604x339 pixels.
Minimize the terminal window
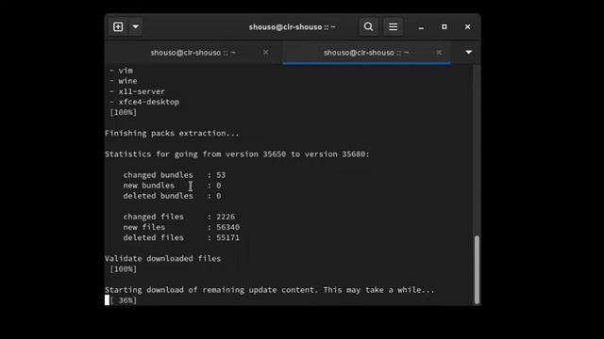[421, 27]
